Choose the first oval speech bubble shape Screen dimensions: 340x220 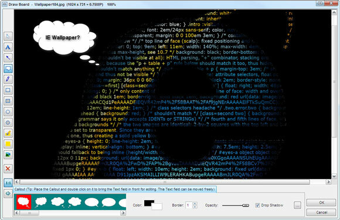click(x=91, y=202)
